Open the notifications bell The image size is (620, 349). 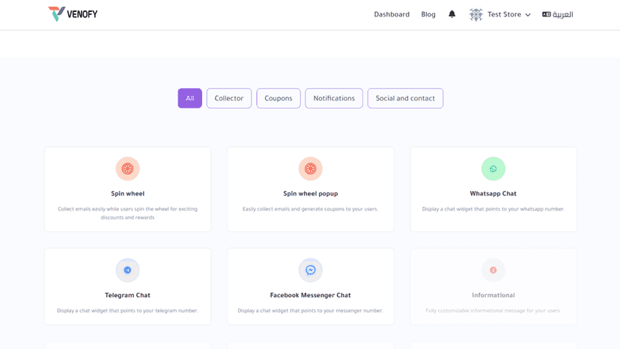(452, 14)
